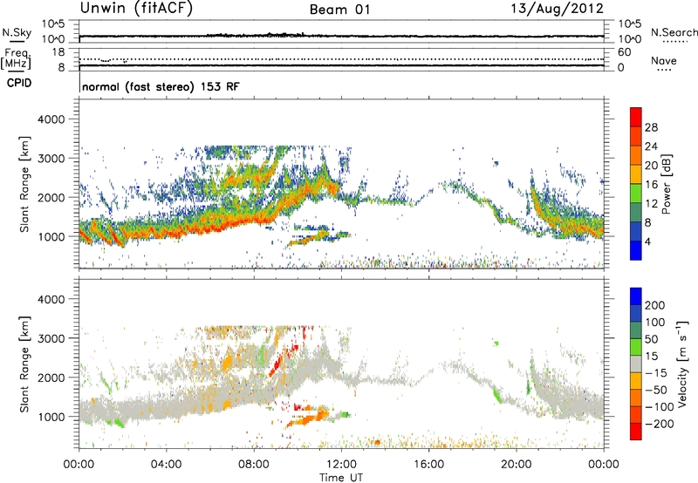Click the '4' power colorbar label

click(647, 241)
